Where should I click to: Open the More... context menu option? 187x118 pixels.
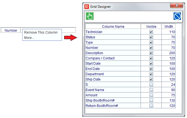click(29, 38)
